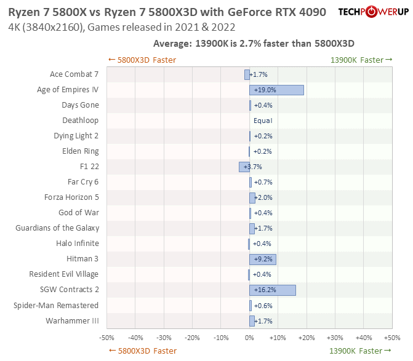Click the '0%' axis tick label

pyautogui.click(x=249, y=338)
